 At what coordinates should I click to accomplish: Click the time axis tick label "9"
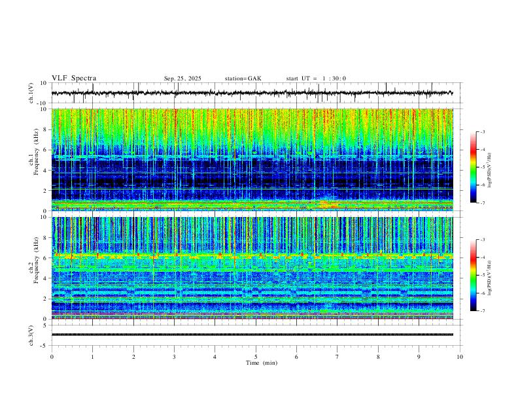tap(419, 357)
